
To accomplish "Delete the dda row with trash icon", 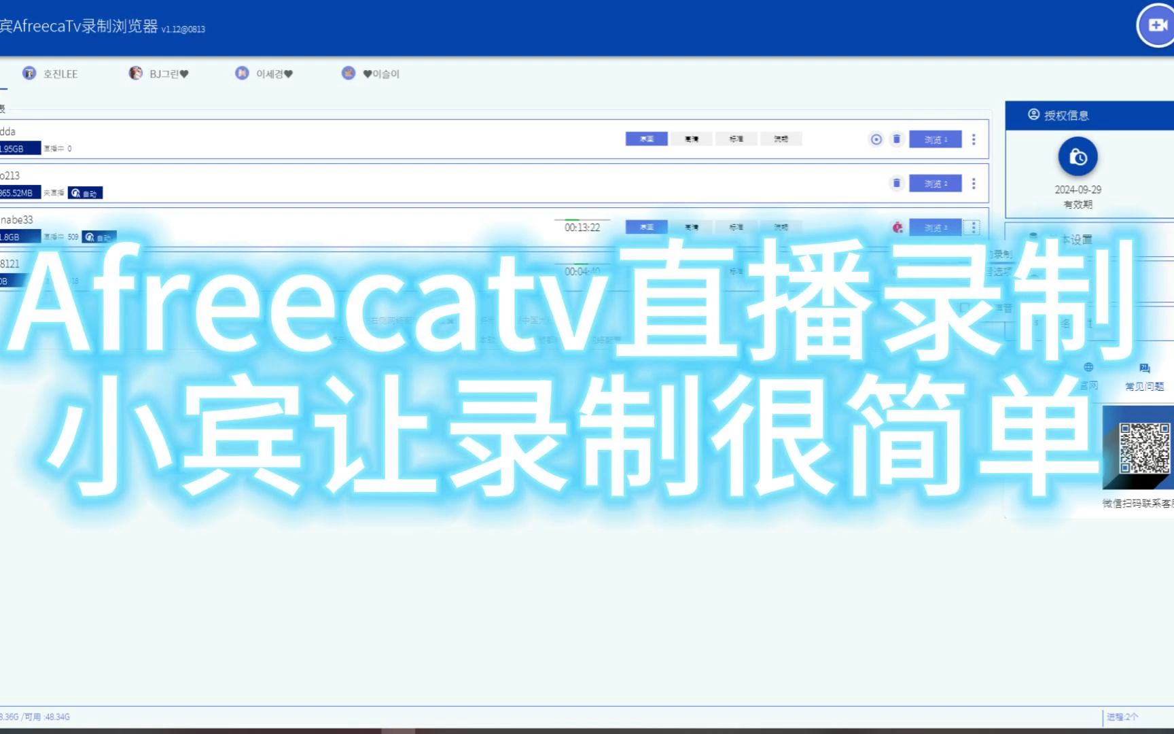I will 897,139.
